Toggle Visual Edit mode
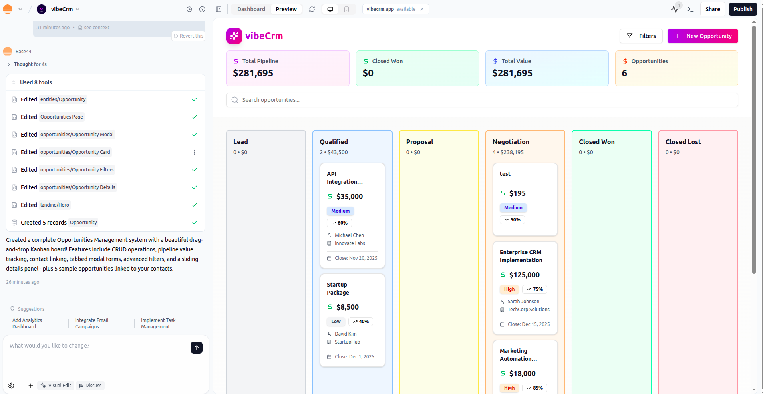Image resolution: width=763 pixels, height=394 pixels. [56, 386]
